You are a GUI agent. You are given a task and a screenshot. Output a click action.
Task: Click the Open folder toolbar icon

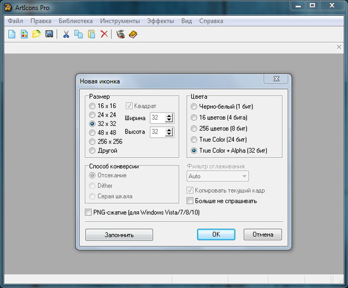[37, 34]
